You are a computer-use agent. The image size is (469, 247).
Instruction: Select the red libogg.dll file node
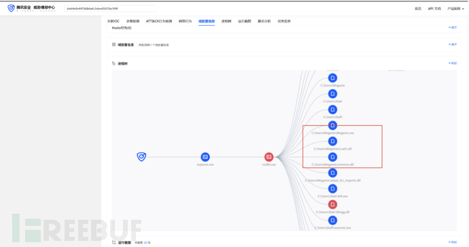coord(332,205)
